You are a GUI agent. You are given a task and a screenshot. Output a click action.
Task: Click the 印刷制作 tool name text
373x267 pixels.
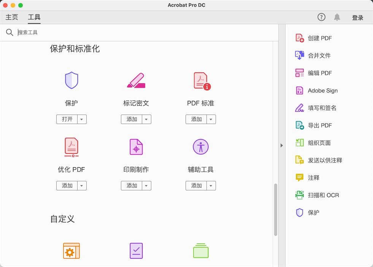(136, 170)
